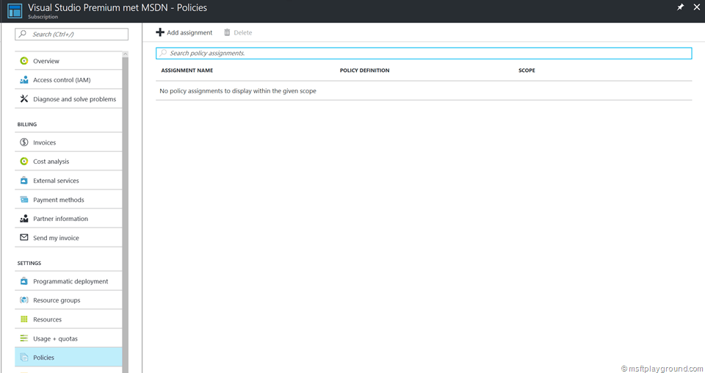
Task: Click the sidebar vertical scrollbar thumb
Action: click(x=125, y=215)
